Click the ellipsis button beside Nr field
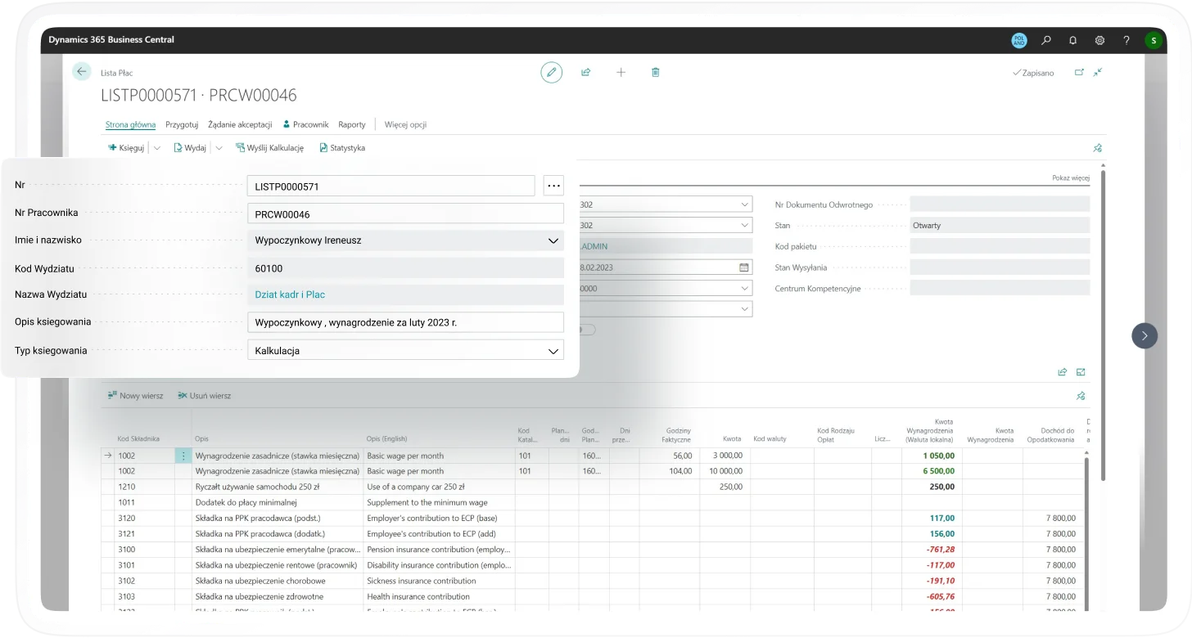The width and height of the screenshot is (1192, 638). (x=554, y=186)
